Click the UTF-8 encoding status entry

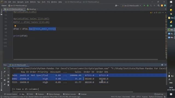[x=138, y=97]
